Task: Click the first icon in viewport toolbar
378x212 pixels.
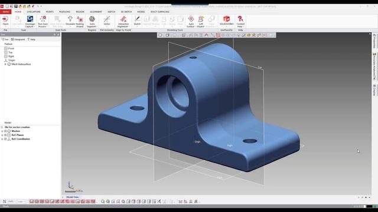Action: (161, 35)
